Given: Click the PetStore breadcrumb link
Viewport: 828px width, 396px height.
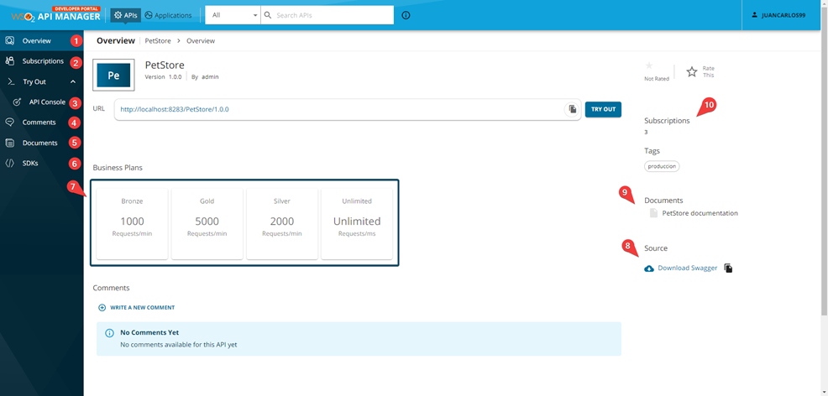Looking at the screenshot, I should point(158,40).
